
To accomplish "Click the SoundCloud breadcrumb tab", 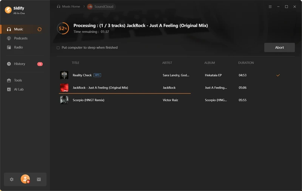I will (x=101, y=6).
